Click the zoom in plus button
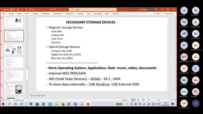 tap(168, 100)
